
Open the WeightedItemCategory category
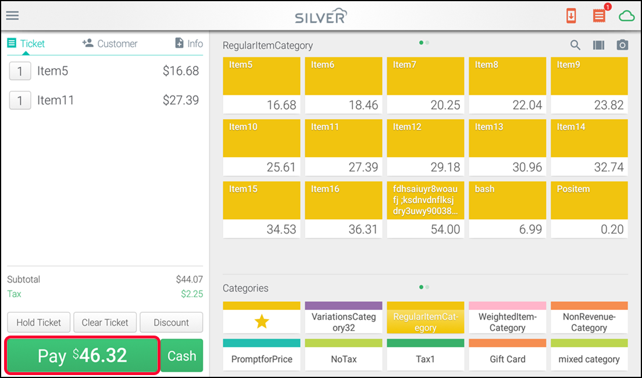tap(507, 318)
